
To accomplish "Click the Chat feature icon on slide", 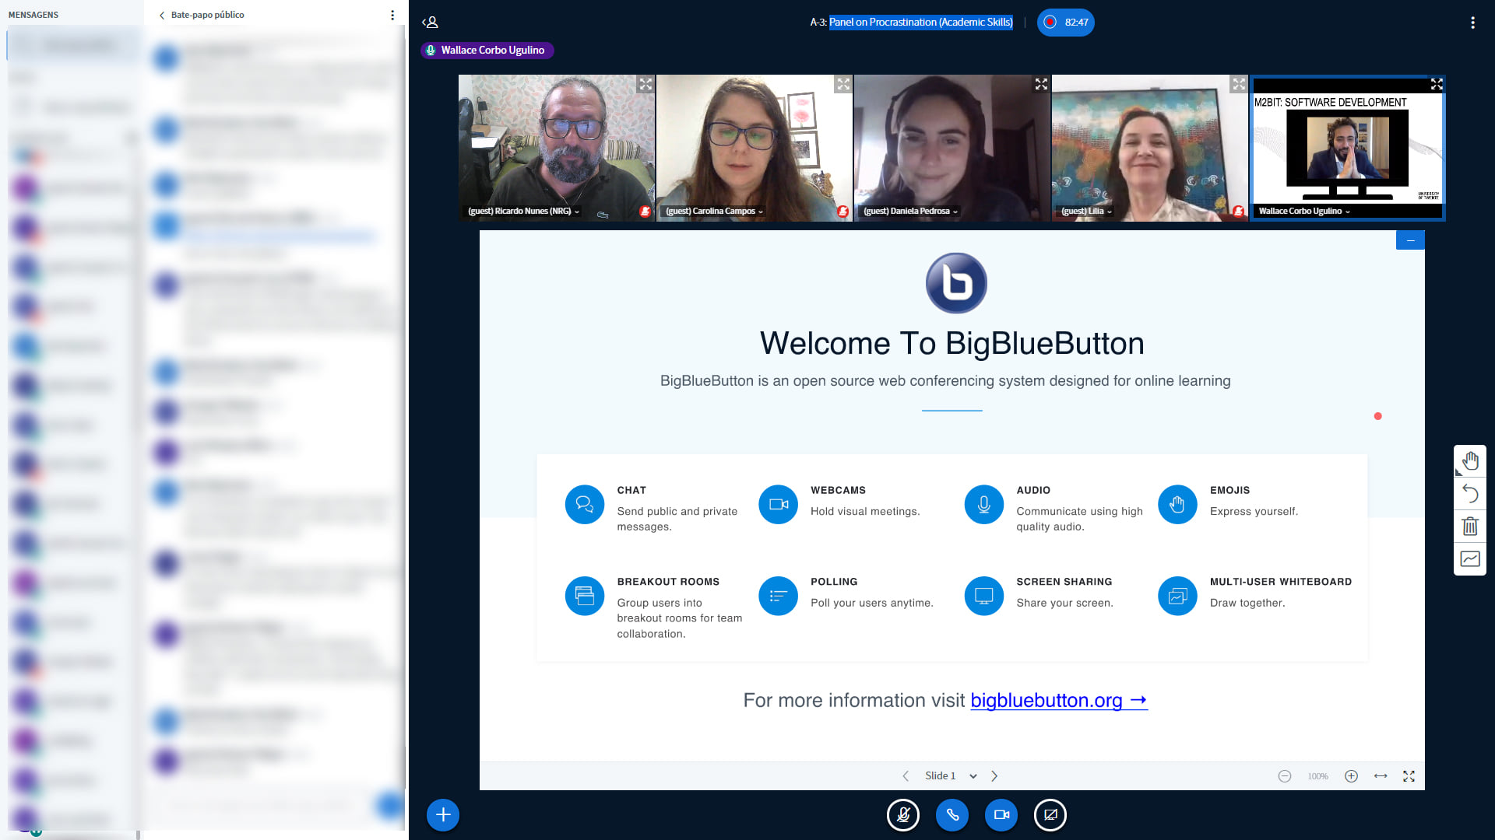I will click(585, 505).
